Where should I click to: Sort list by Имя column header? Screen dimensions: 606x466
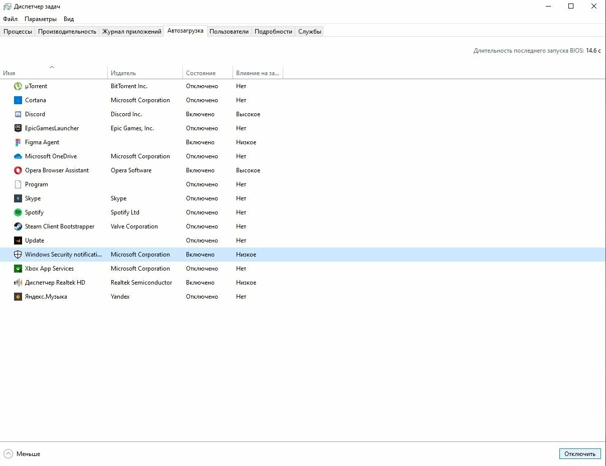pyautogui.click(x=54, y=73)
